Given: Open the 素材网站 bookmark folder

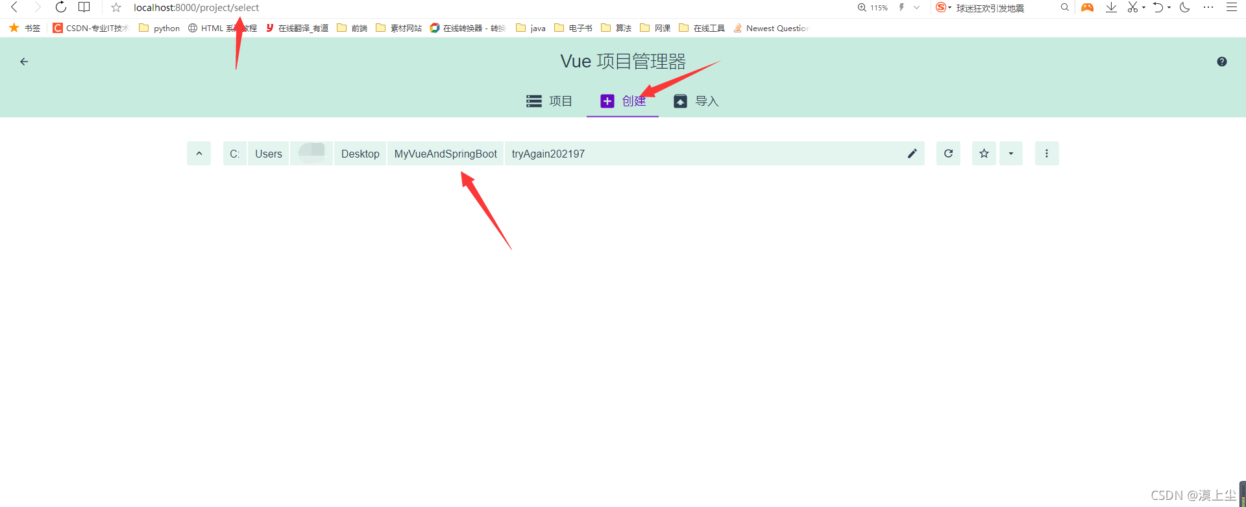Looking at the screenshot, I should coord(398,28).
